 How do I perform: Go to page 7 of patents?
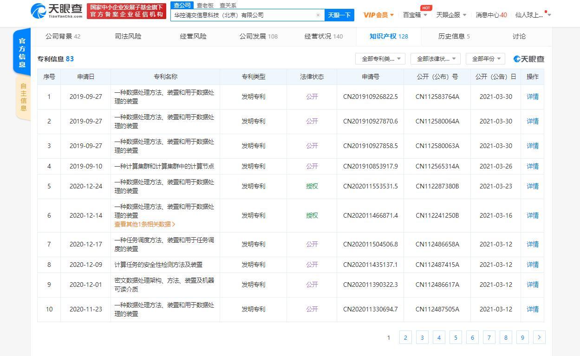point(489,337)
